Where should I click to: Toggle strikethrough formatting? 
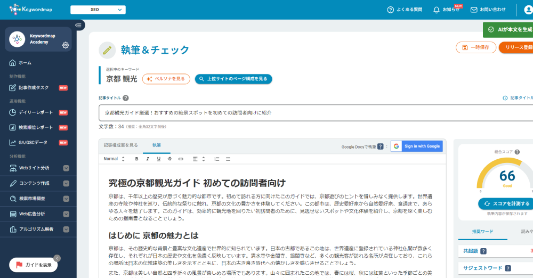(169, 159)
